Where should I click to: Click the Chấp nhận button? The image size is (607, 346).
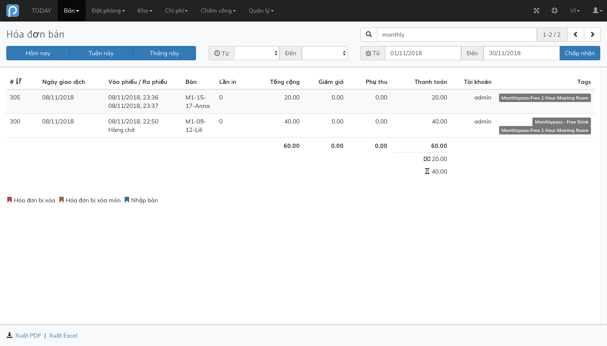(x=580, y=53)
